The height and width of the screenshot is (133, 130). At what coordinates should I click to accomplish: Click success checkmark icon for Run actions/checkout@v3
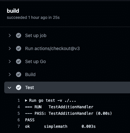point(19,48)
